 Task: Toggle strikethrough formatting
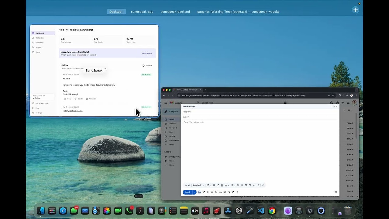click(258, 185)
